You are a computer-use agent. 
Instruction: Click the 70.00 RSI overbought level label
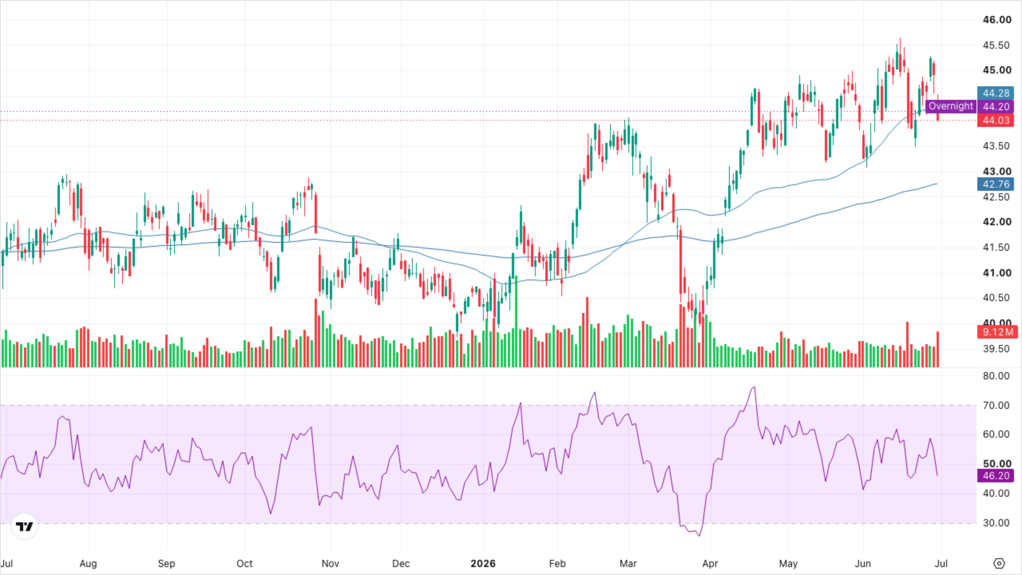[996, 405]
